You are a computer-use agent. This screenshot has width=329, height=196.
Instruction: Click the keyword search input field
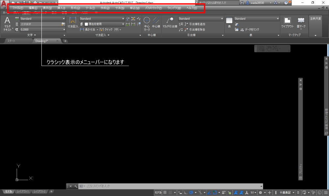click(x=218, y=3)
